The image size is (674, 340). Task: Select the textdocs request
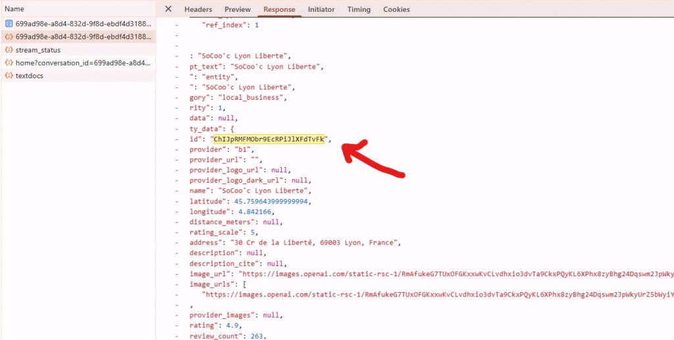pyautogui.click(x=30, y=76)
